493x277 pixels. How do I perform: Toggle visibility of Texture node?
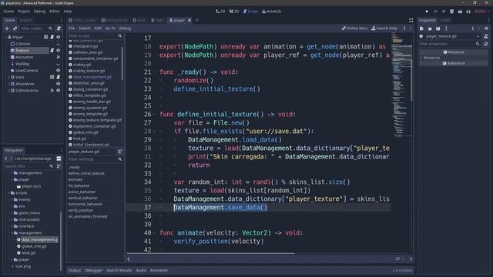(59, 50)
